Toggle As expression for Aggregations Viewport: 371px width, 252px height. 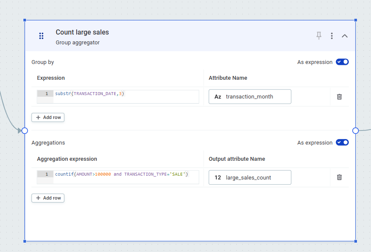coord(342,142)
